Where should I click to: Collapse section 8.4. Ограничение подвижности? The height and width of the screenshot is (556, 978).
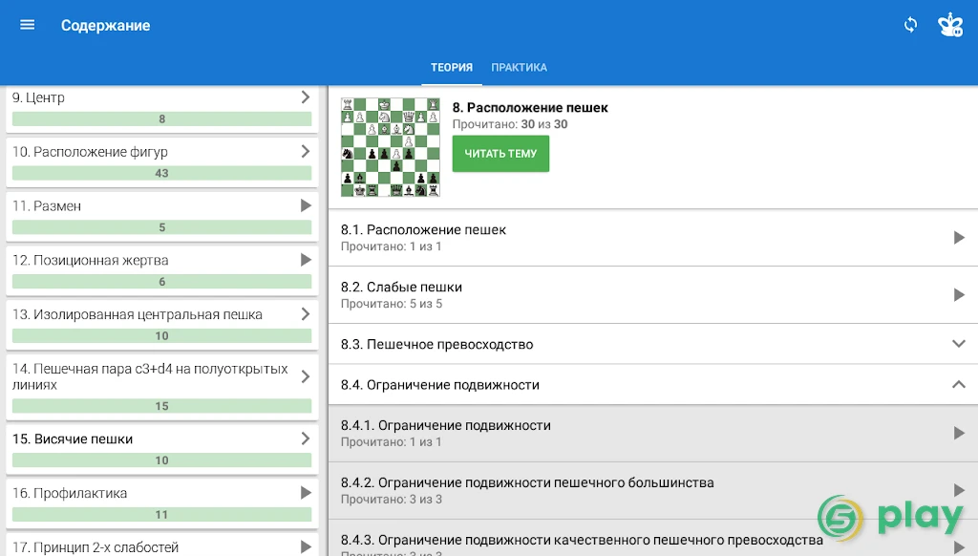[x=653, y=385]
